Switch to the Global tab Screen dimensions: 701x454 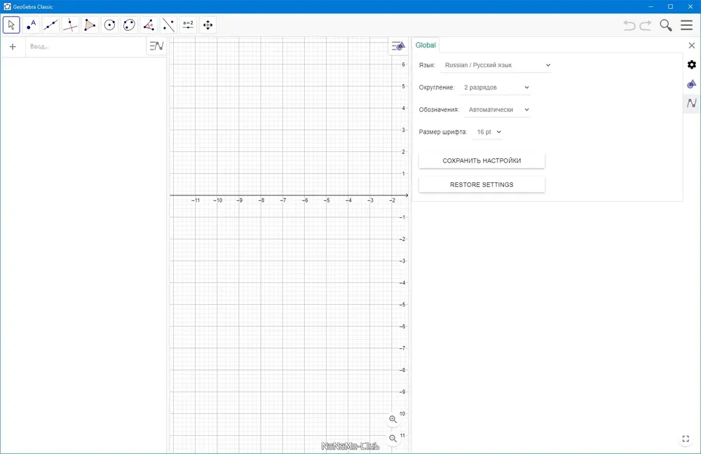[x=426, y=45]
